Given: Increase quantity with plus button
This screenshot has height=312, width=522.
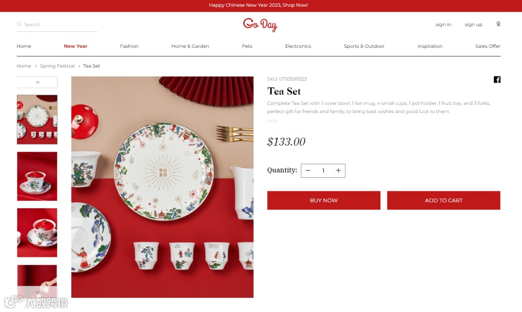Looking at the screenshot, I should coord(338,170).
